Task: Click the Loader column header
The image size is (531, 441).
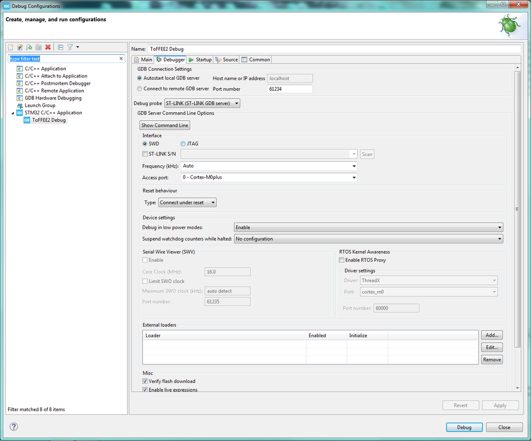Action: [224, 336]
